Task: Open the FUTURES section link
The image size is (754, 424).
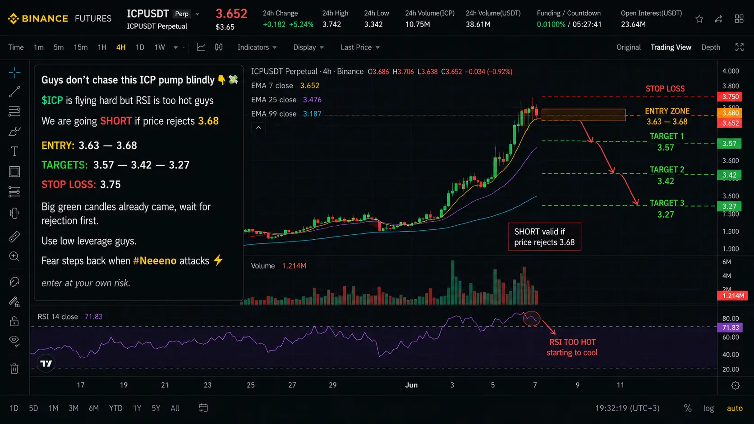Action: click(x=93, y=18)
